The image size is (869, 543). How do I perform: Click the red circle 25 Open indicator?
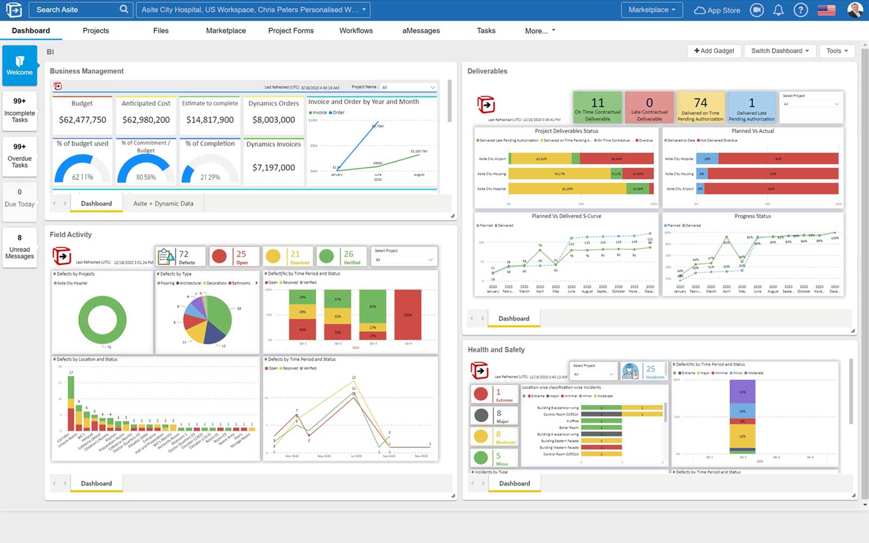(x=219, y=256)
